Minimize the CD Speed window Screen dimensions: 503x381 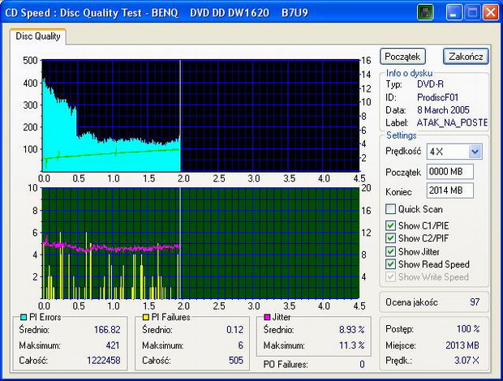pyautogui.click(x=454, y=13)
